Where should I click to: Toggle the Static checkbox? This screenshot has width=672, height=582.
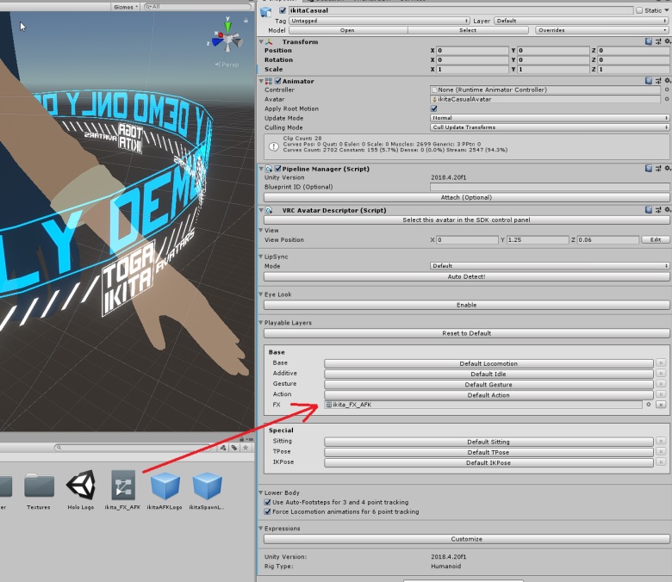tap(639, 10)
